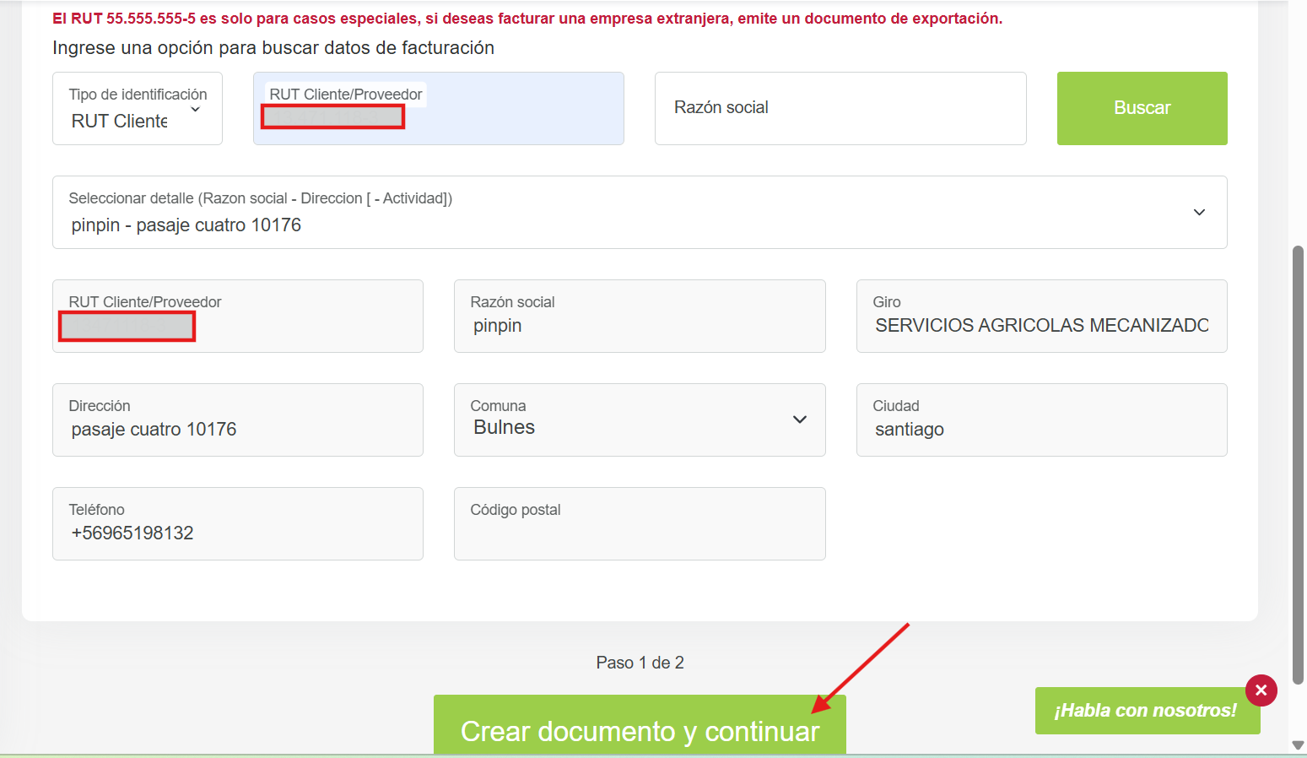Click the empty Código postal field
Screen dimensions: 1307x758
pos(639,525)
